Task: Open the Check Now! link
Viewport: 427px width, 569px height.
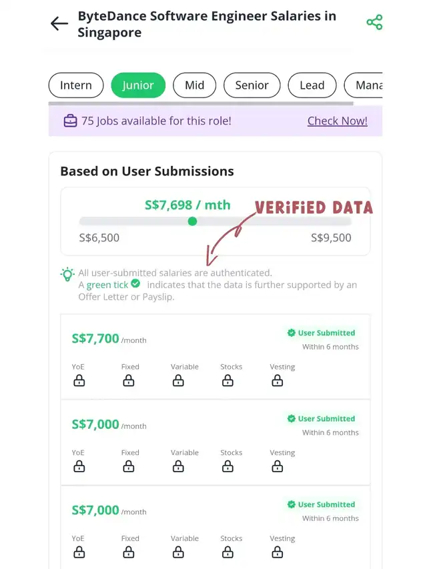Action: tap(337, 121)
